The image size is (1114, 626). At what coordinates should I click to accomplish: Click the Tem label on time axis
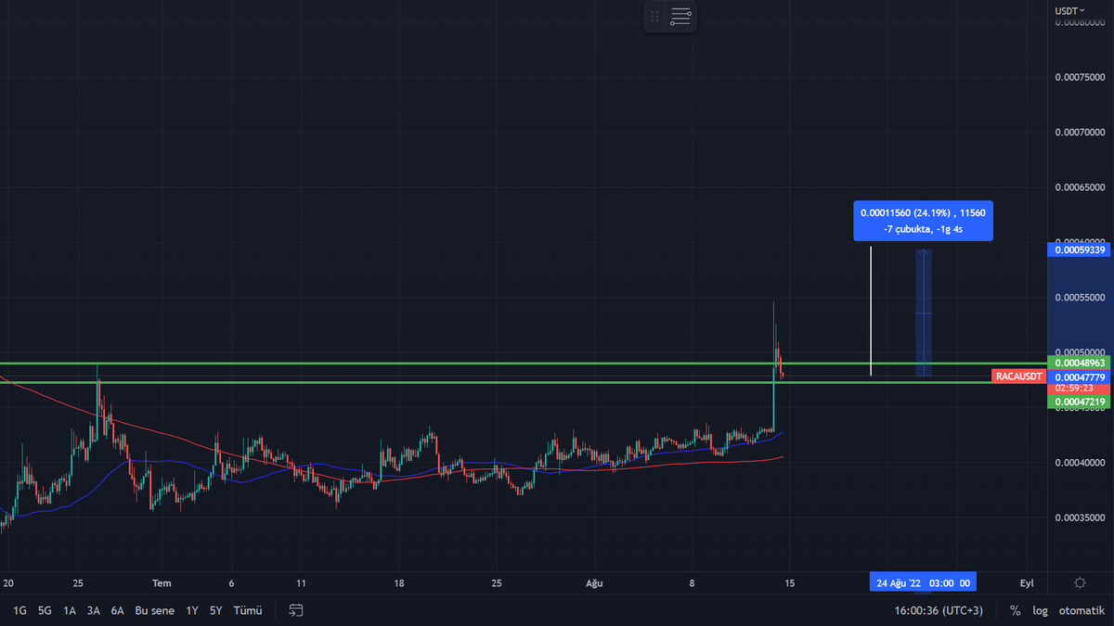coord(162,583)
